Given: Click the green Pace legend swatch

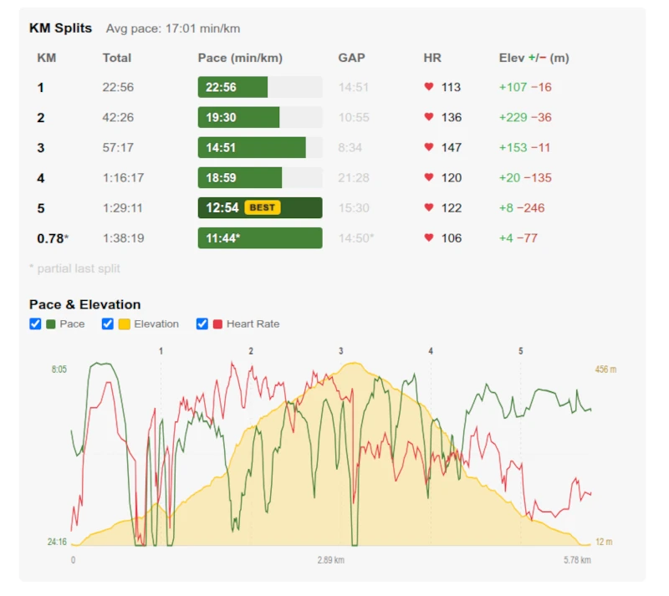Looking at the screenshot, I should (51, 324).
